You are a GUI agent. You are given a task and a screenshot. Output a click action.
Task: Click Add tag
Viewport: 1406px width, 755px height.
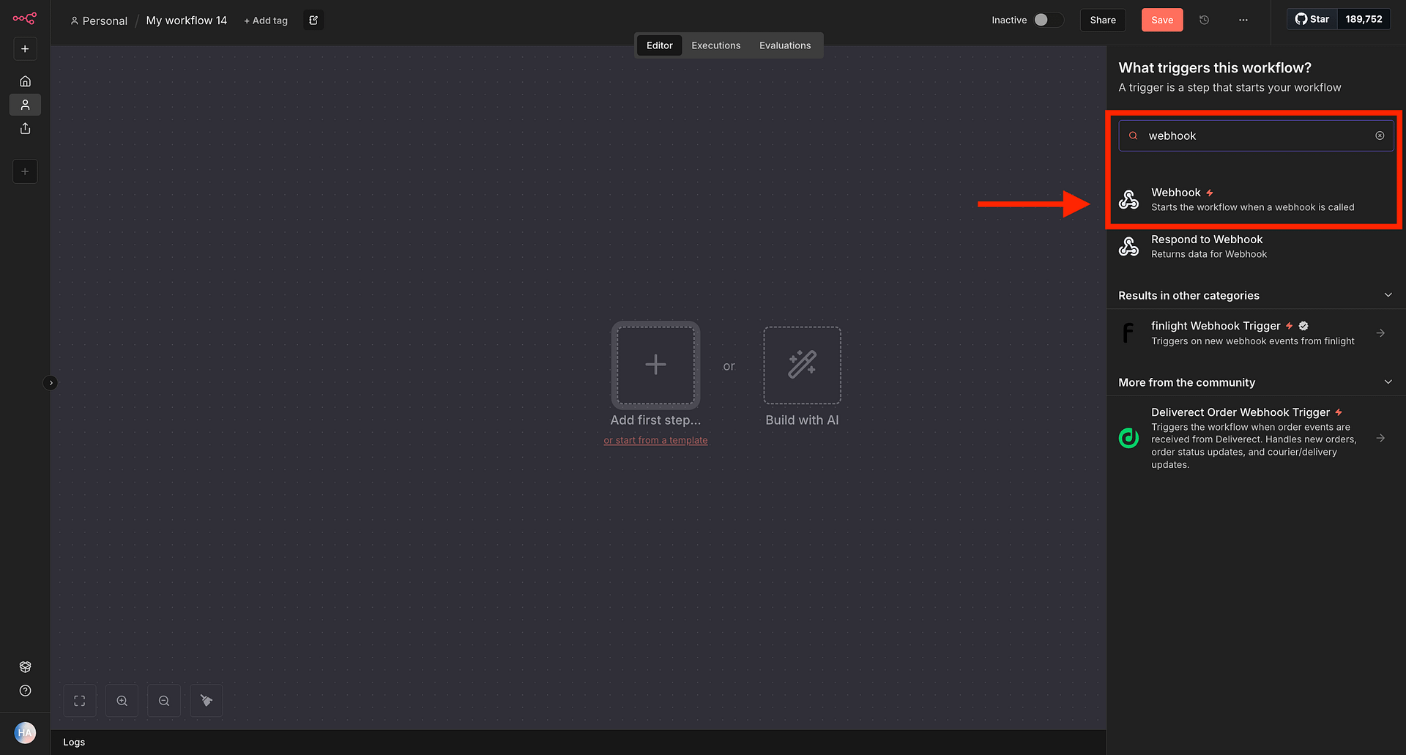tap(266, 21)
